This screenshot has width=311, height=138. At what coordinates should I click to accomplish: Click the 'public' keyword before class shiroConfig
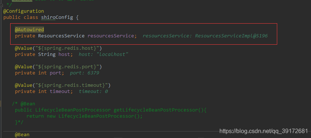coord(12,17)
